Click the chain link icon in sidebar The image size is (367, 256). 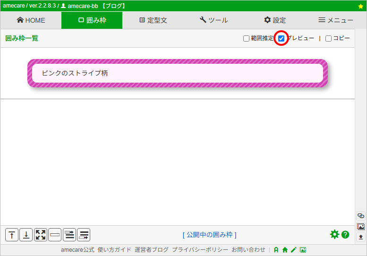tap(361, 216)
